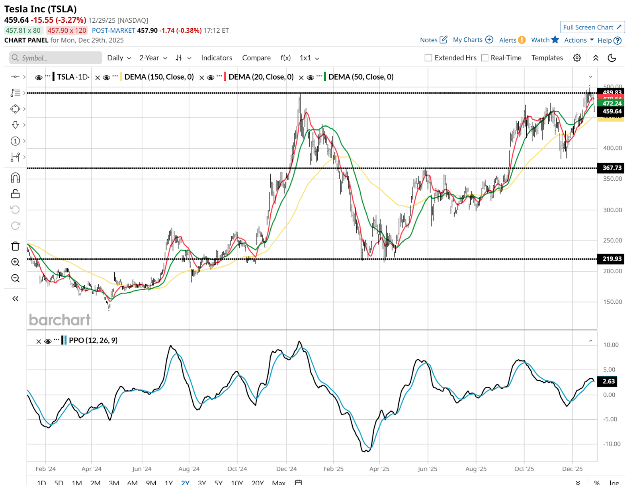This screenshot has height=485, width=637.
Task: Open the 2-Year period dropdown
Action: tap(153, 58)
